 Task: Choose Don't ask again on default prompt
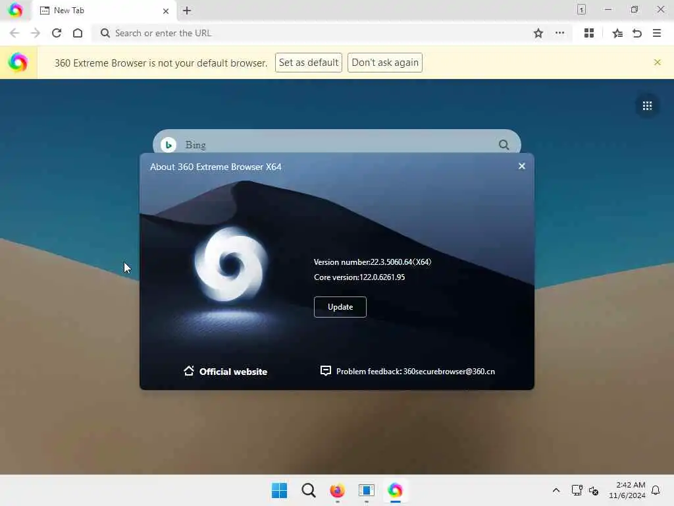[384, 63]
